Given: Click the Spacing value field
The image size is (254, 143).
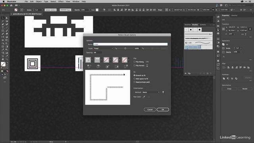Looking at the screenshot, I should (98, 52).
